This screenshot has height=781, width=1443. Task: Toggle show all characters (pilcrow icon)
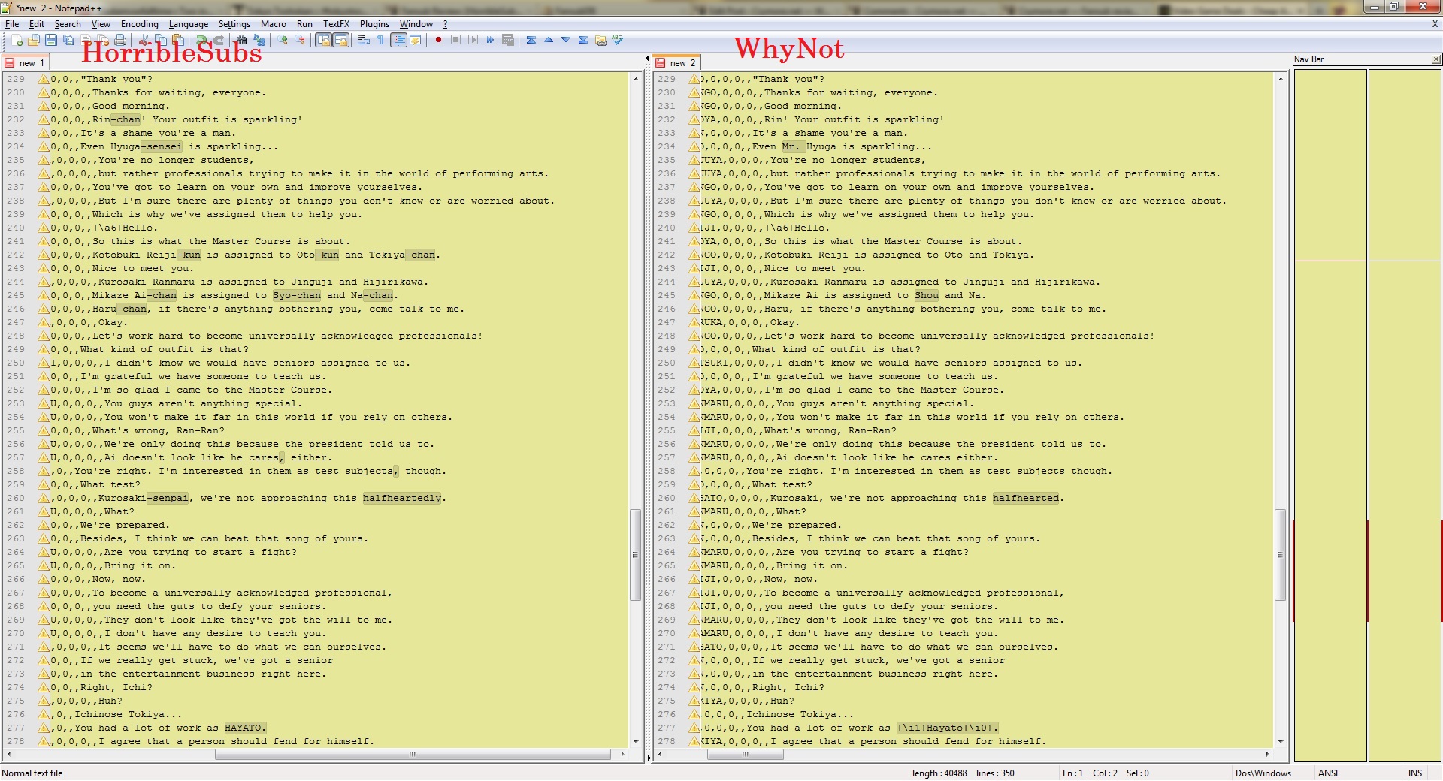coord(381,40)
